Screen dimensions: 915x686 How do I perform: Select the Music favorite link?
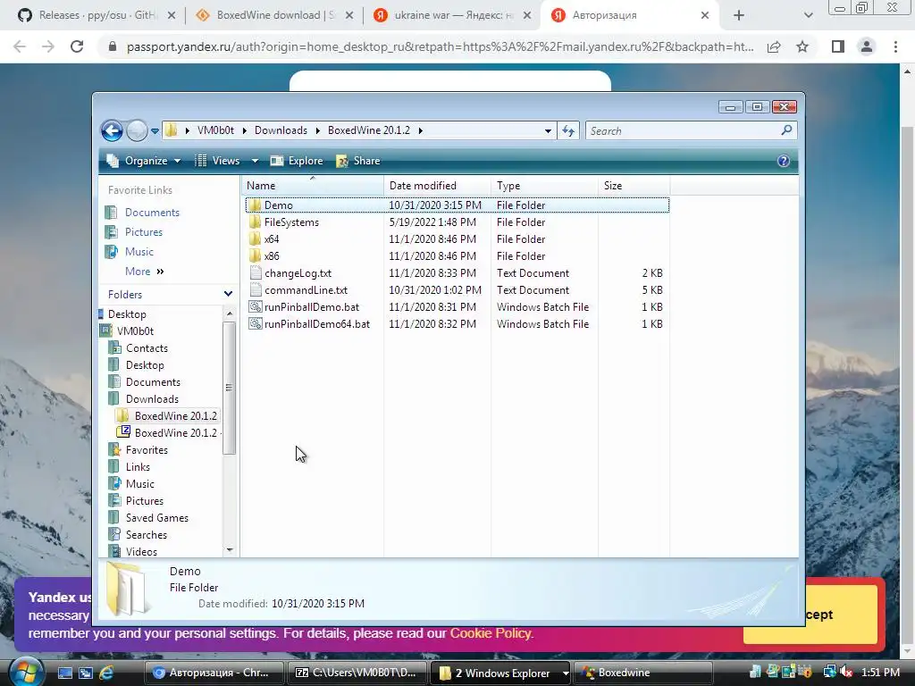pyautogui.click(x=139, y=251)
